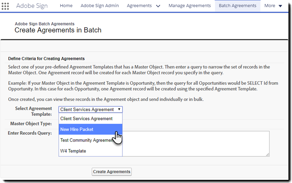Image resolution: width=292 pixels, height=183 pixels.
Task: Focus the Enter Records Query text area
Action: (x=197, y=143)
